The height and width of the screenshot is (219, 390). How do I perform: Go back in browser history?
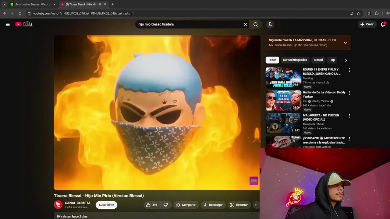(x=5, y=13)
